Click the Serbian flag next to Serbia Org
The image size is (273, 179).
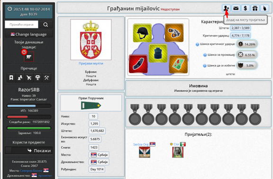click(153, 144)
